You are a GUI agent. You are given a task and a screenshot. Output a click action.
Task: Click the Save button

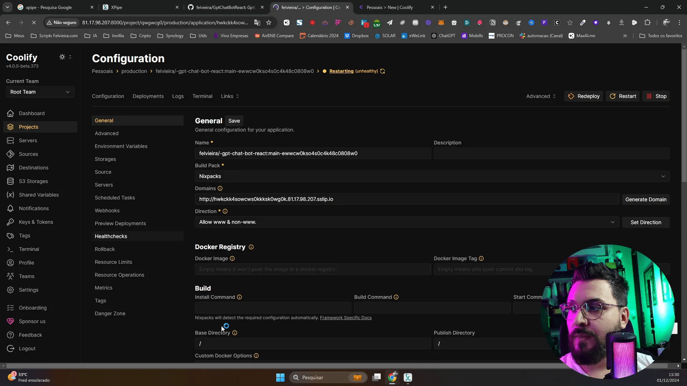point(234,121)
